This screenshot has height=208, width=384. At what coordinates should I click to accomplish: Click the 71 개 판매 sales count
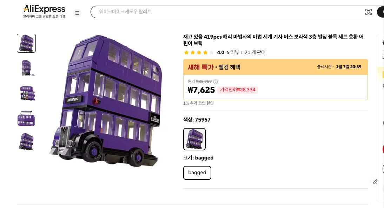tap(255, 52)
